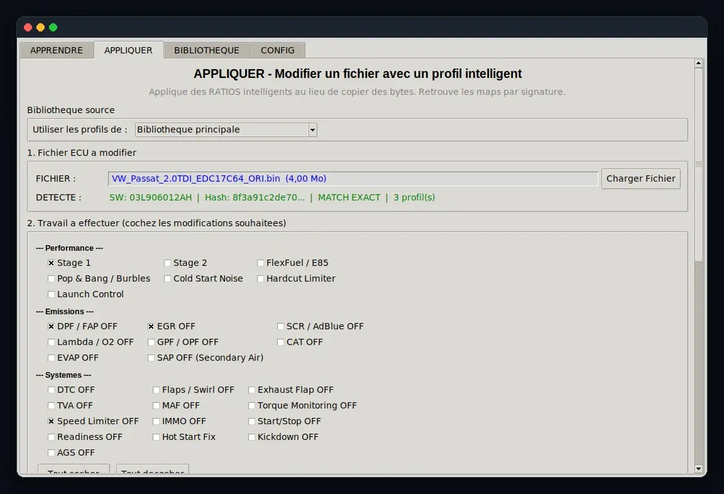Screen dimensions: 724x494
Task: Enable the IMMO OFF checkbox
Action: 156,422
